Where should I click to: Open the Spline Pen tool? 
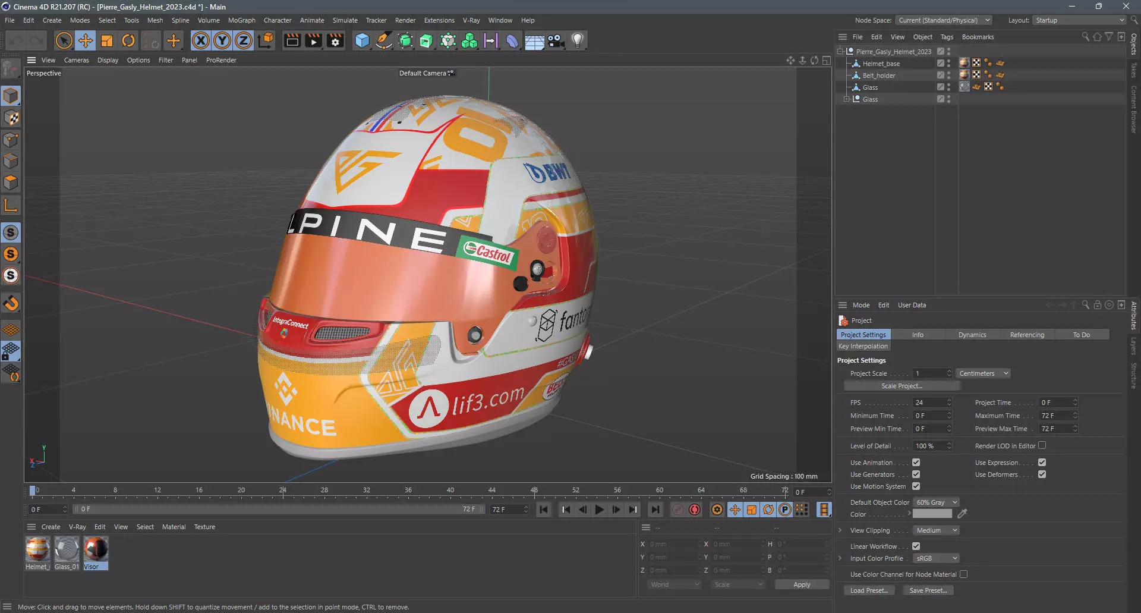(384, 40)
